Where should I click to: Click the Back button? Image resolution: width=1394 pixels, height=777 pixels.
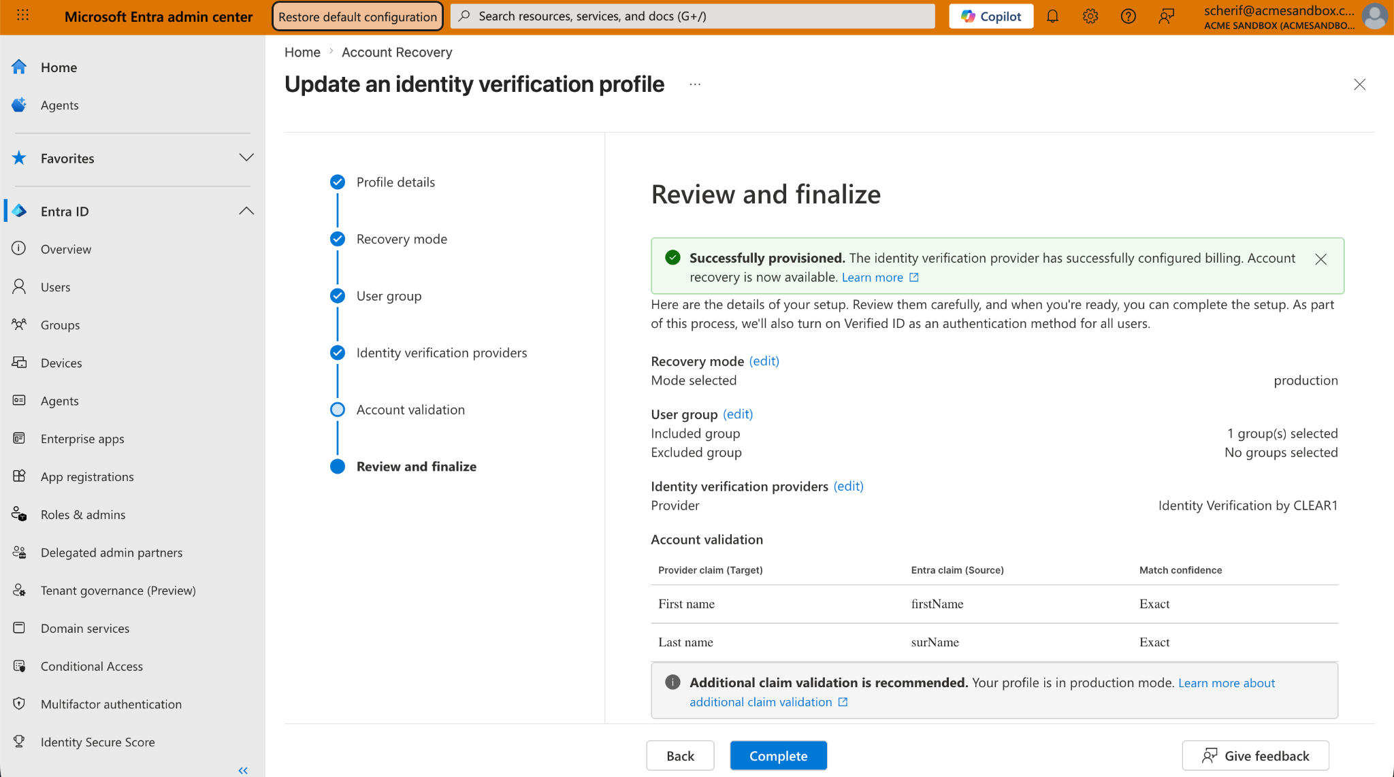[681, 755]
